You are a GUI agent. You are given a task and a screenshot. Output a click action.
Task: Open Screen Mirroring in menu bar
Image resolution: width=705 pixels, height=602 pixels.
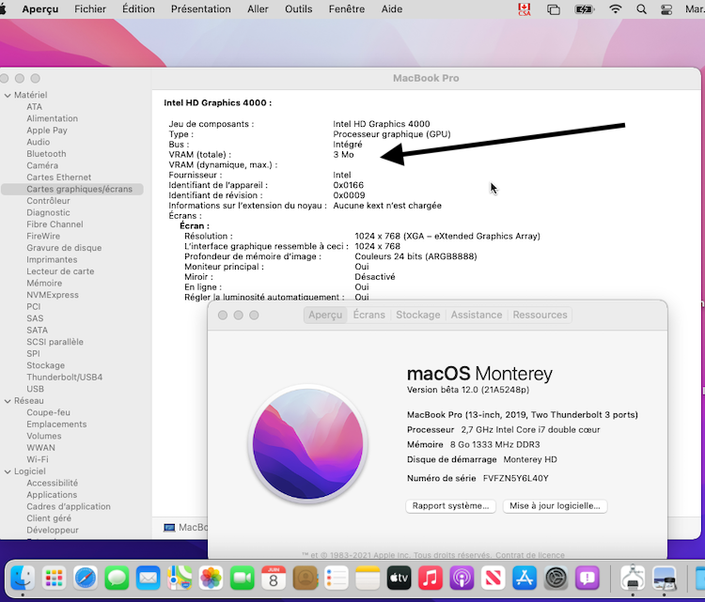click(x=554, y=9)
